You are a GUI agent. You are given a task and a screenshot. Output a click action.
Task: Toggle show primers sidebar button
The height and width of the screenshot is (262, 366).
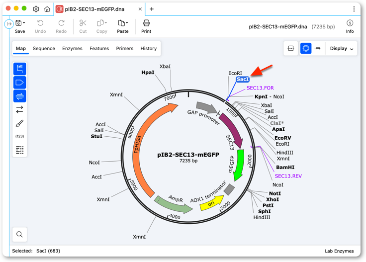pos(19,96)
